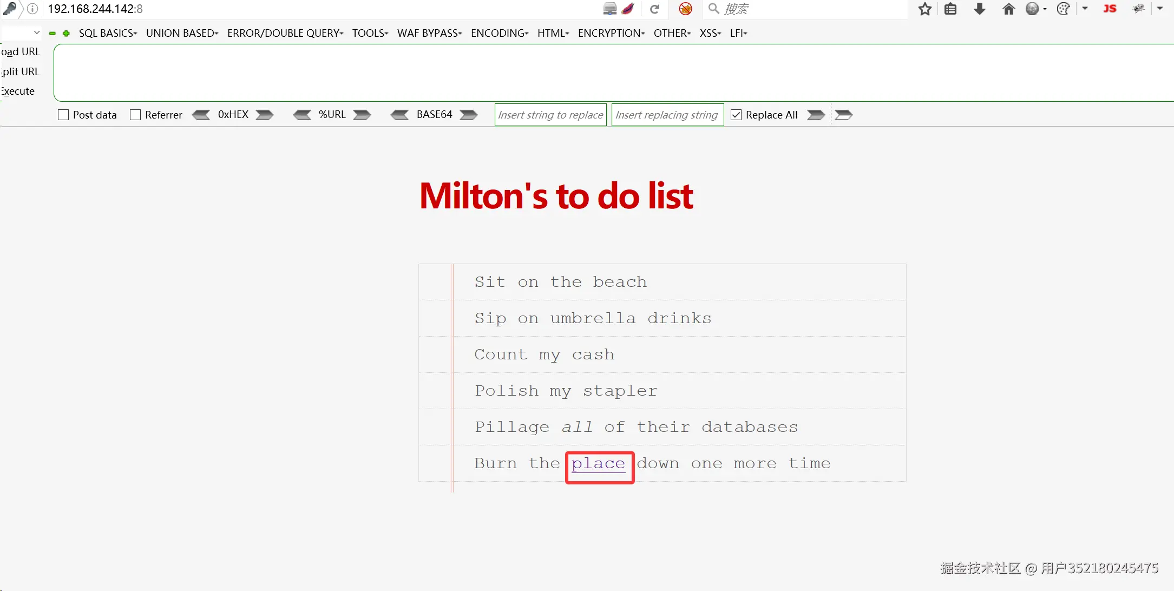
Task: Click the Execute button
Action: [18, 91]
